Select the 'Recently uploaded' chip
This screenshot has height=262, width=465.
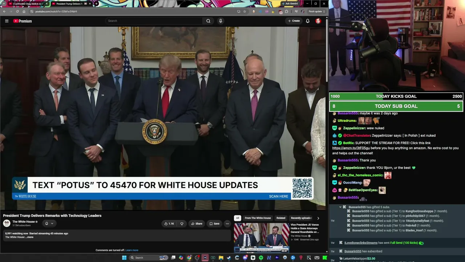tap(301, 218)
